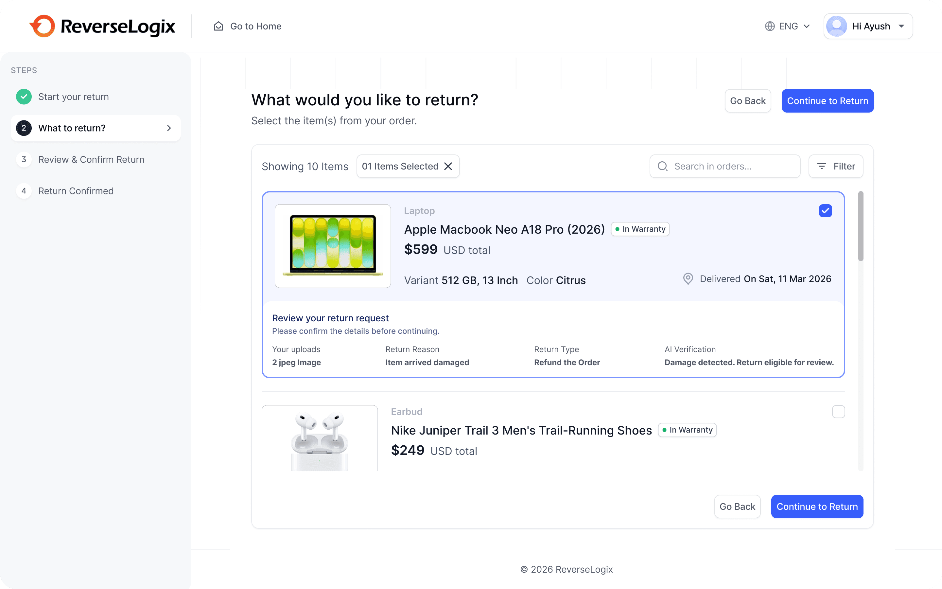This screenshot has width=942, height=589.
Task: Clear selection with the X on Items Selected
Action: point(448,166)
